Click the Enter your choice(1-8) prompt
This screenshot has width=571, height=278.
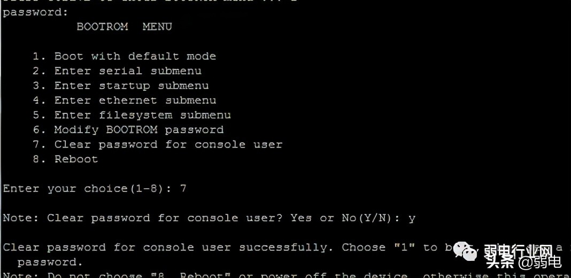point(87,189)
